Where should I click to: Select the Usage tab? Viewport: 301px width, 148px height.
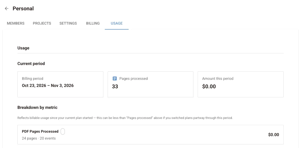(116, 23)
